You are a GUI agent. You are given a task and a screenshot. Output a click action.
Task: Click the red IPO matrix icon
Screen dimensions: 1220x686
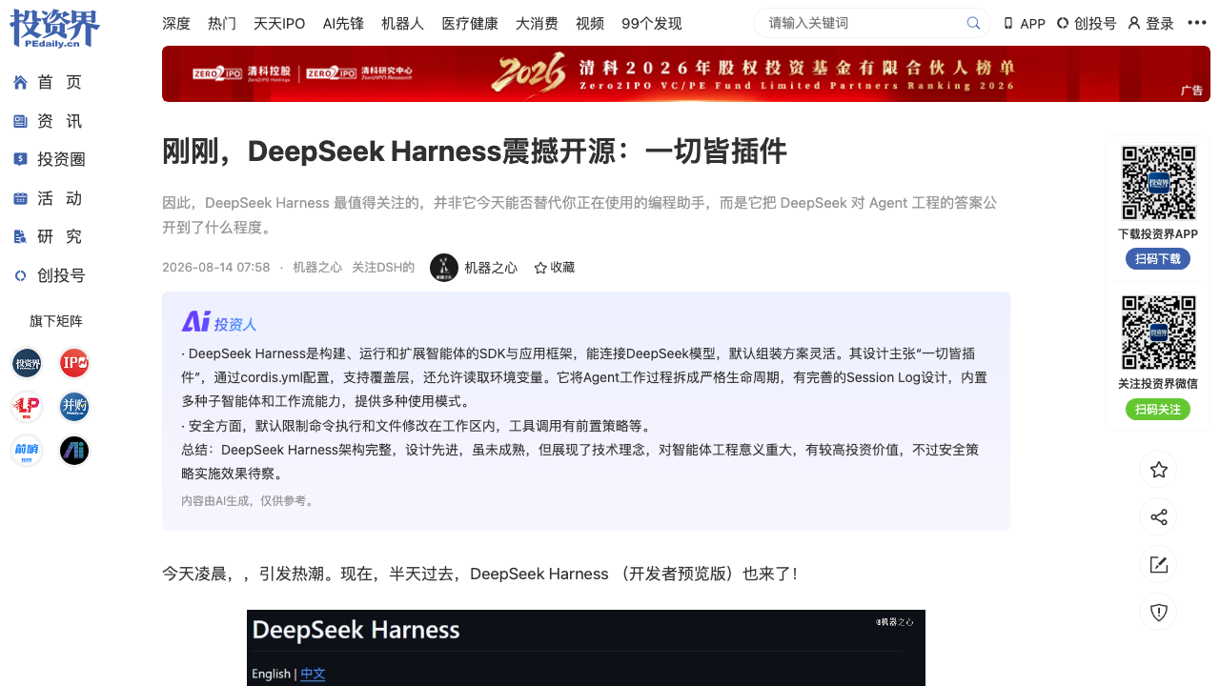tap(74, 363)
